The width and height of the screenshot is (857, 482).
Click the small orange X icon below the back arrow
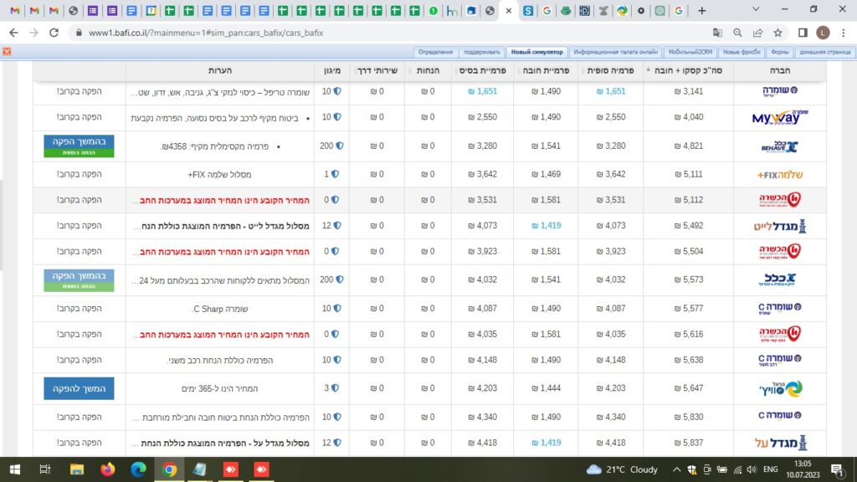[x=7, y=51]
